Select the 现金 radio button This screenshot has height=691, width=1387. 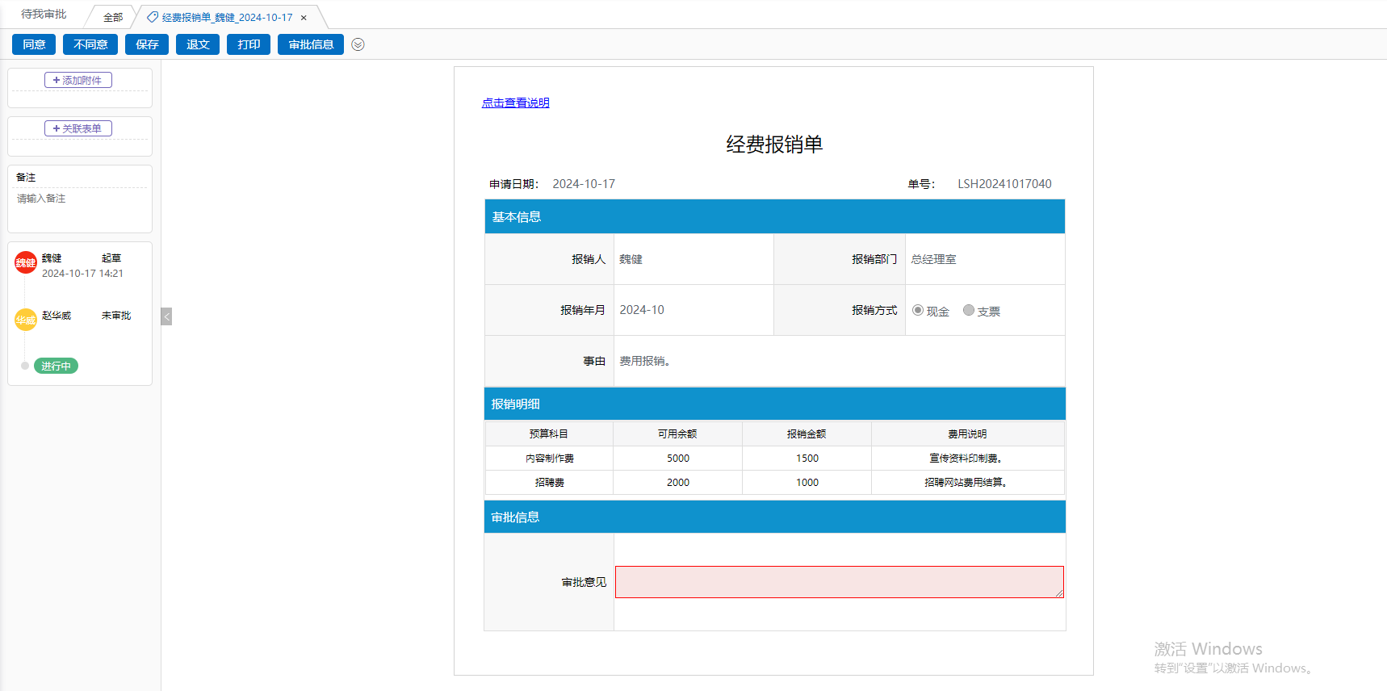click(918, 310)
